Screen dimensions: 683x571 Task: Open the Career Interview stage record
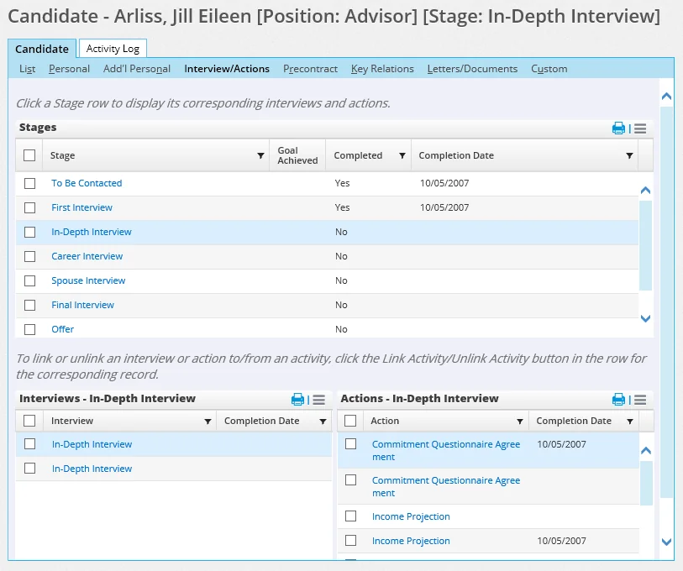(87, 256)
